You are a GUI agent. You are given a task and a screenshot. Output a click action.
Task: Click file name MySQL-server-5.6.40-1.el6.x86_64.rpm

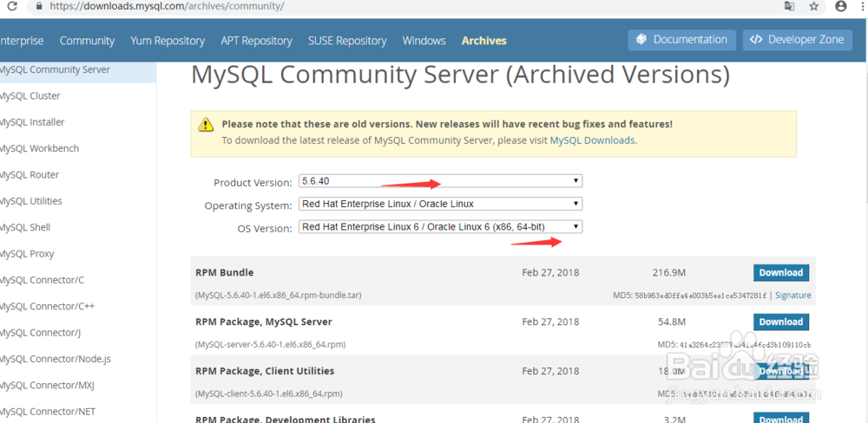(x=271, y=344)
